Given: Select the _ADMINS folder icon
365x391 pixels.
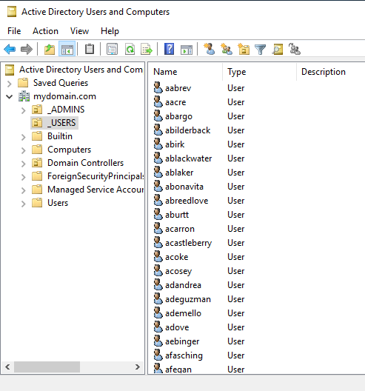Looking at the screenshot, I should 37,110.
